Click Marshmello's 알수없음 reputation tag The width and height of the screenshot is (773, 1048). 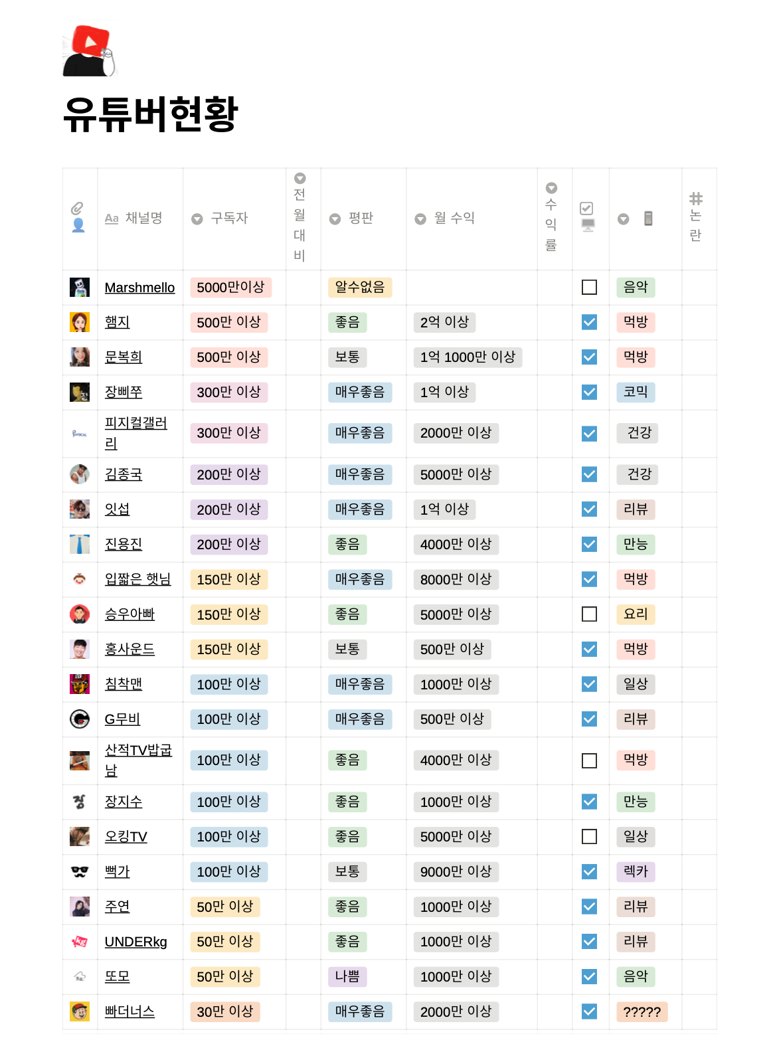360,288
